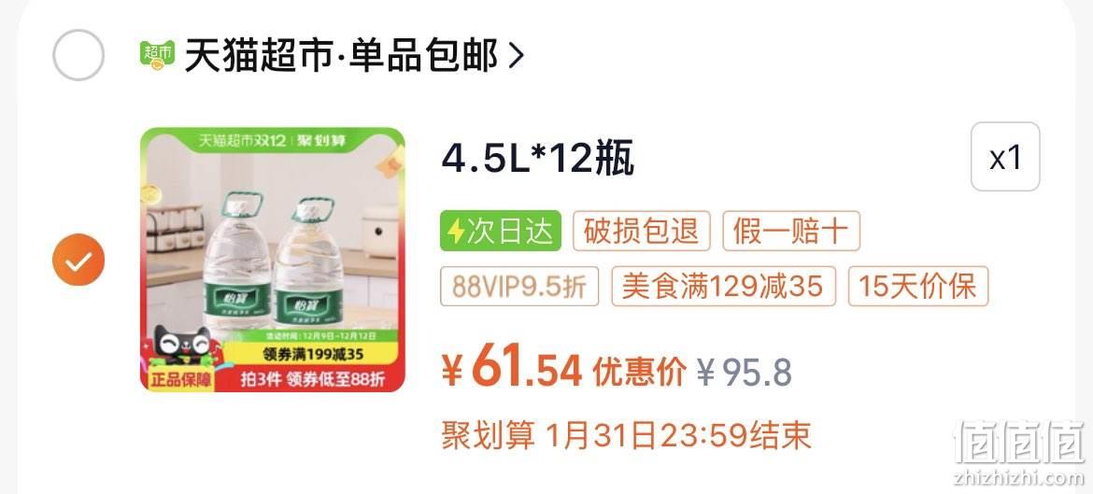Open the 4.5L*12瓶 product specification
The image size is (1093, 494).
pos(537,160)
